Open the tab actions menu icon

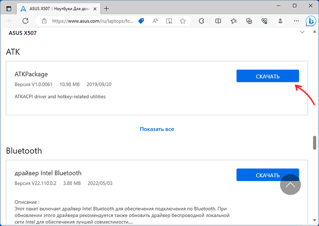click(x=9, y=9)
